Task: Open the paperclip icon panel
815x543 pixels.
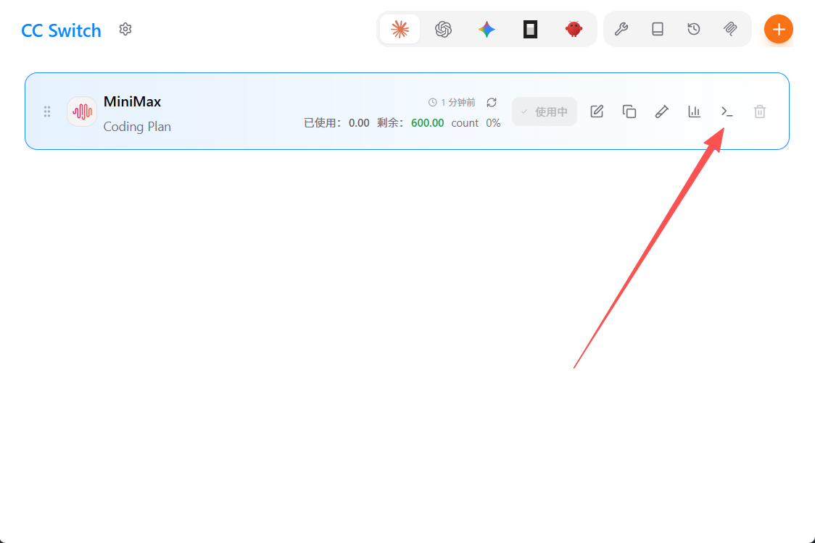Action: click(x=730, y=29)
